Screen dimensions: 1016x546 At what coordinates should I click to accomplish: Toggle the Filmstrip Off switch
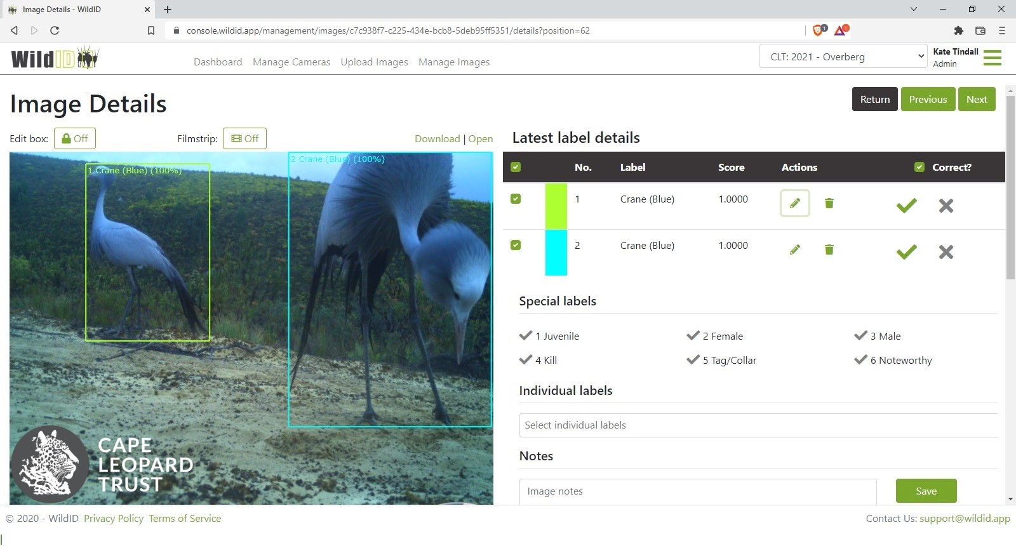click(x=244, y=138)
